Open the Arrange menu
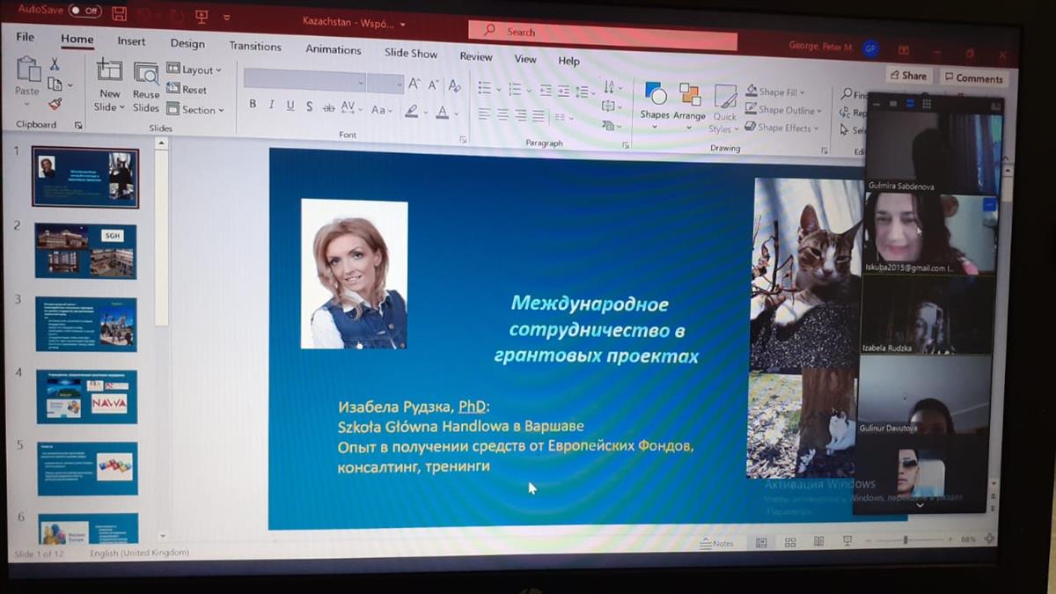Viewport: 1056px width, 594px height. pyautogui.click(x=689, y=106)
